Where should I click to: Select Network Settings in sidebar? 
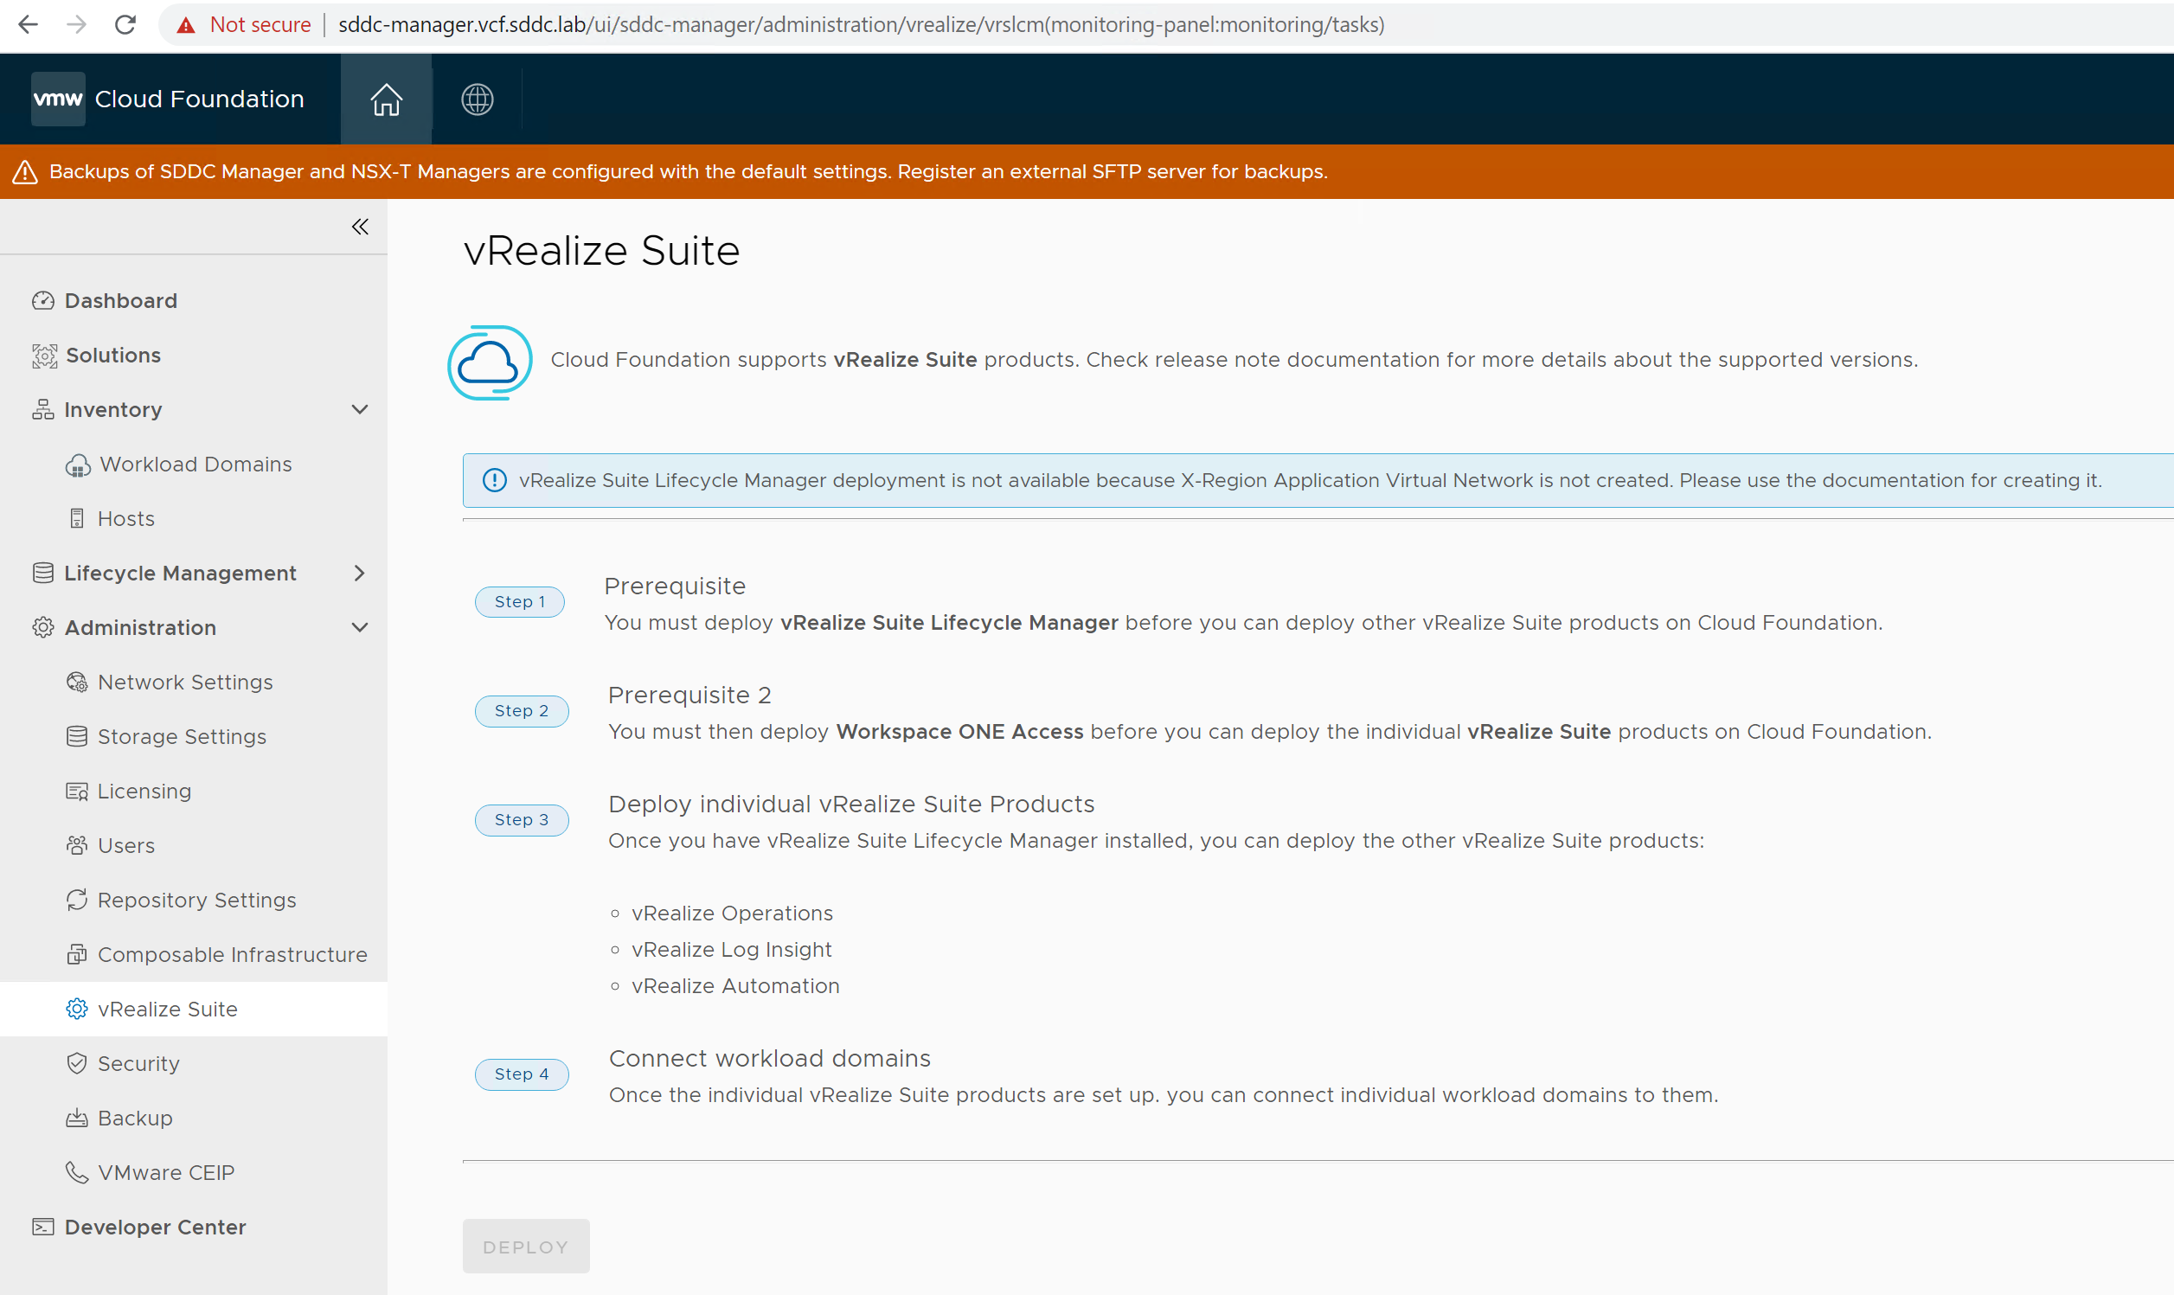click(x=185, y=683)
